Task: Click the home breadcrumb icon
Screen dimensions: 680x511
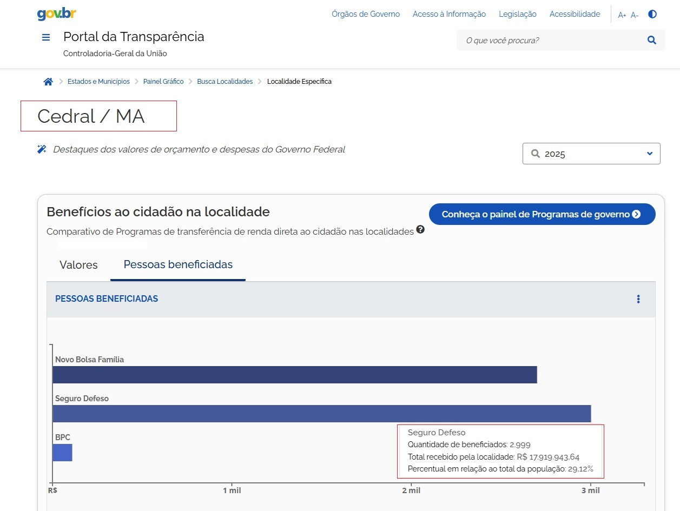Action: click(48, 82)
